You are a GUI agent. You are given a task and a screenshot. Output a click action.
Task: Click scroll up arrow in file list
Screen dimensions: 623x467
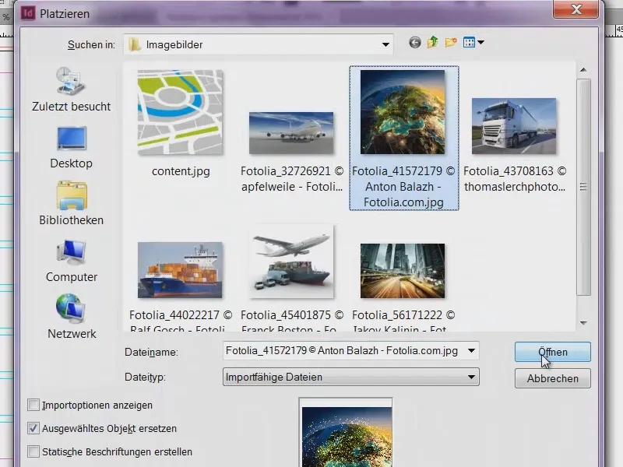(x=583, y=70)
